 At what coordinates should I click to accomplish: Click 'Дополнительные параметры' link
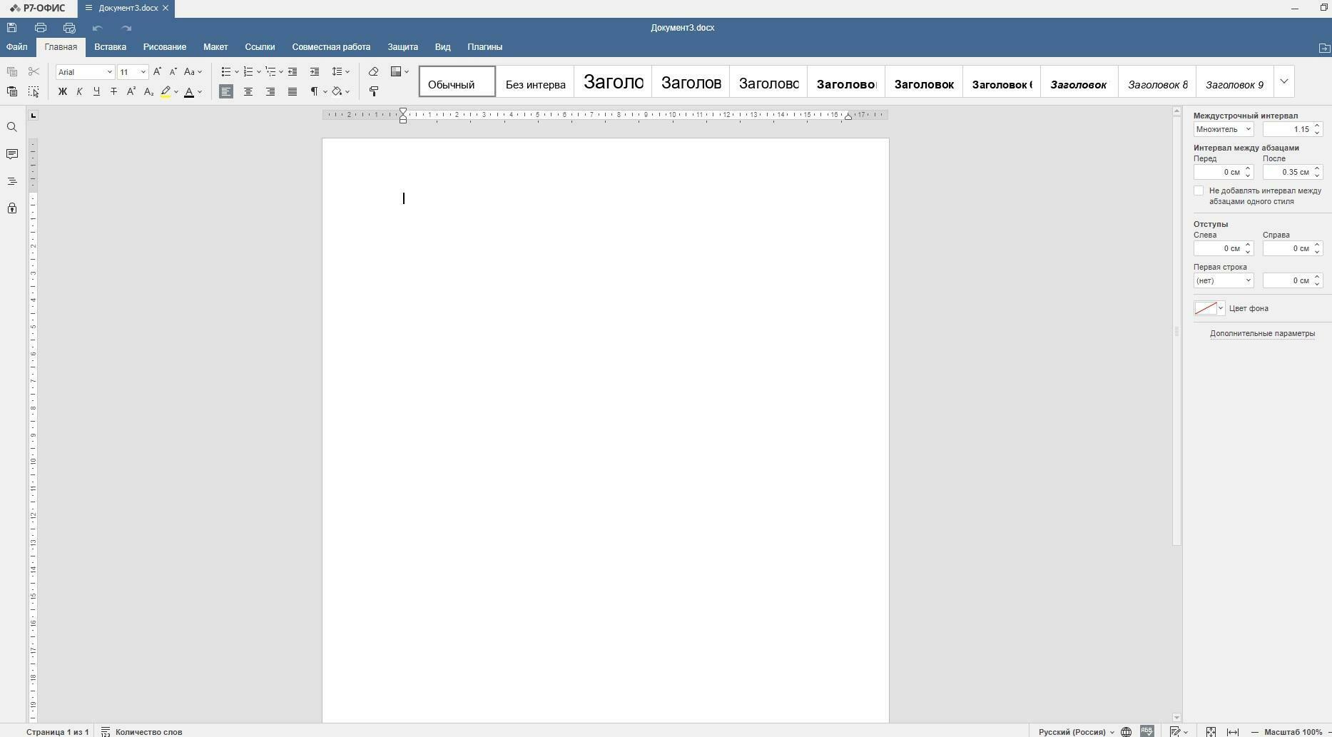pos(1262,333)
